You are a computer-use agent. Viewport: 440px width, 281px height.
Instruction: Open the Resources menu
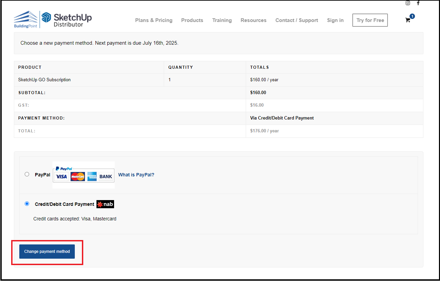coord(254,20)
